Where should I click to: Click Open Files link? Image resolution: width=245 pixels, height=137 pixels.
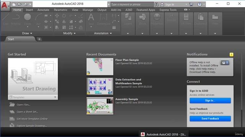[23, 105]
